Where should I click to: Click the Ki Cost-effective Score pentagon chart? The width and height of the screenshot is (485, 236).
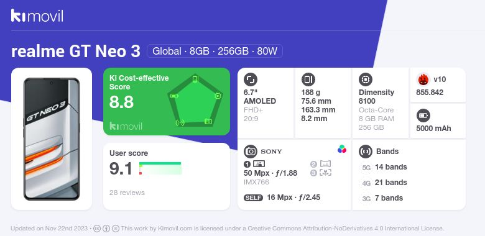195,101
